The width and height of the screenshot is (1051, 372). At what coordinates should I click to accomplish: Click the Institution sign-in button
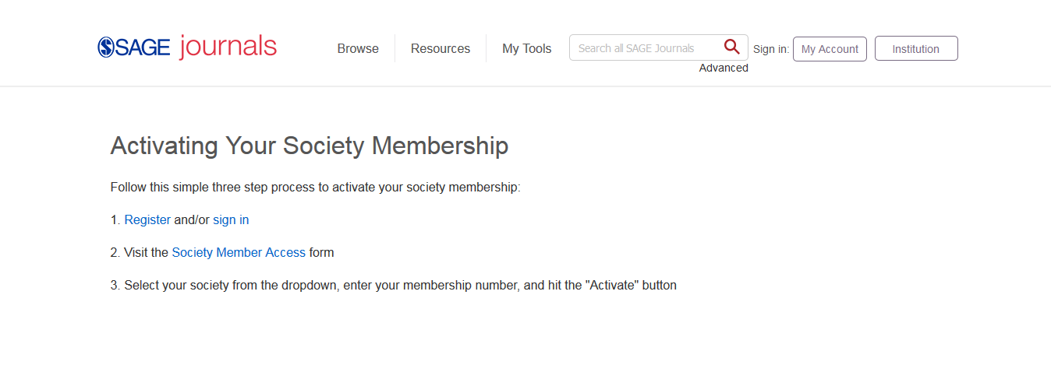pos(916,48)
